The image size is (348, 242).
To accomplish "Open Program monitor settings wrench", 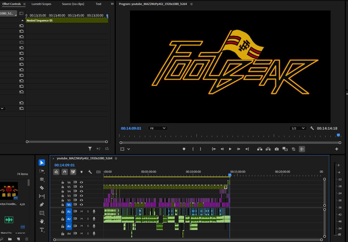I will coord(312,128).
